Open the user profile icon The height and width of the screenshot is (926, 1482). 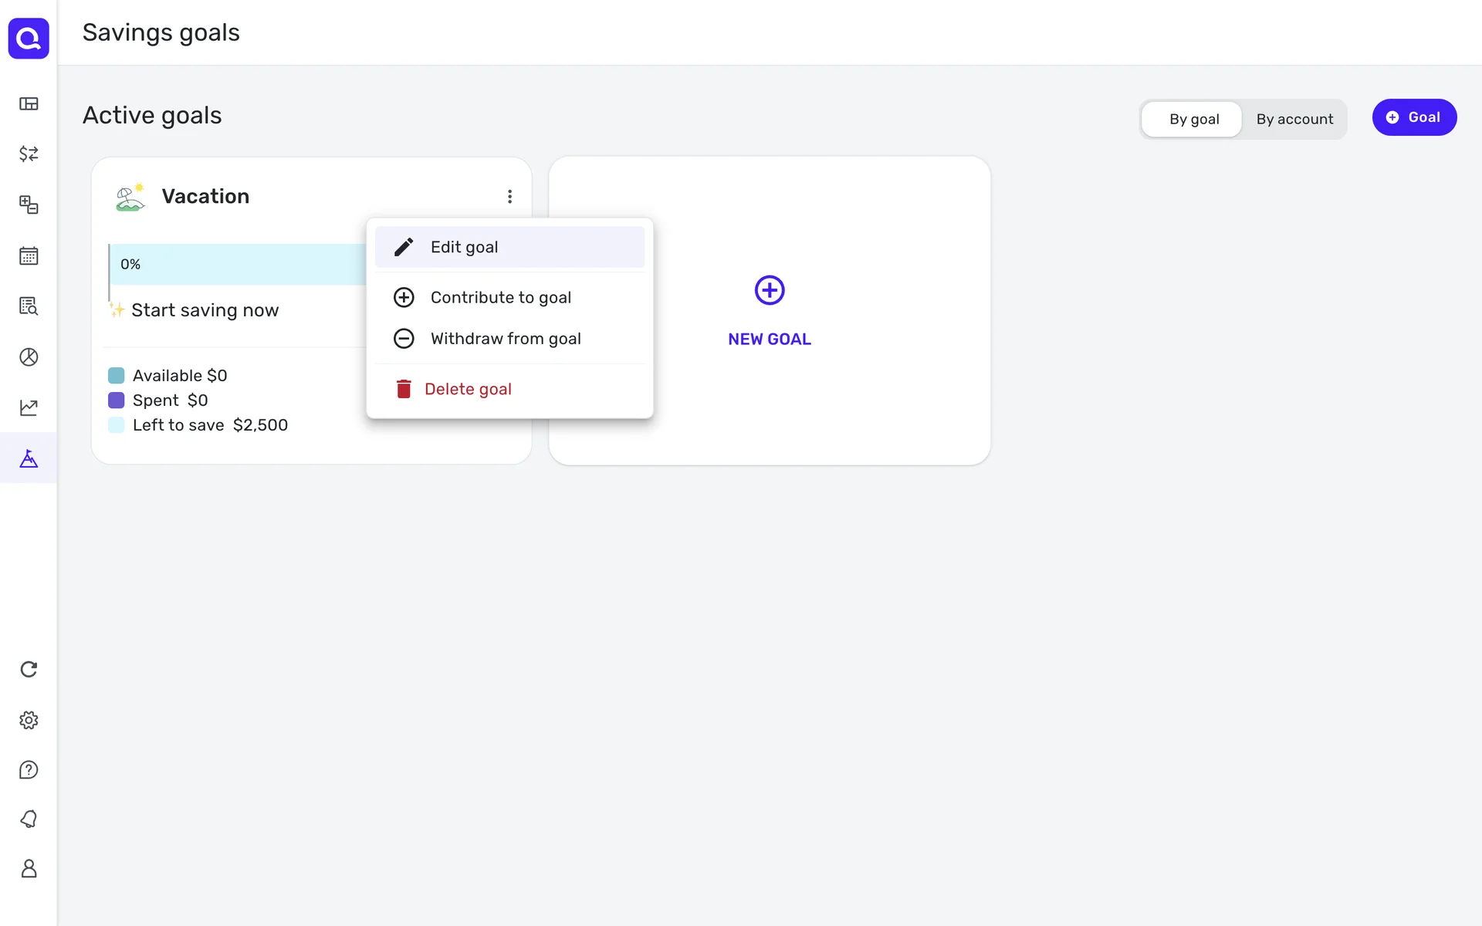coord(29,869)
